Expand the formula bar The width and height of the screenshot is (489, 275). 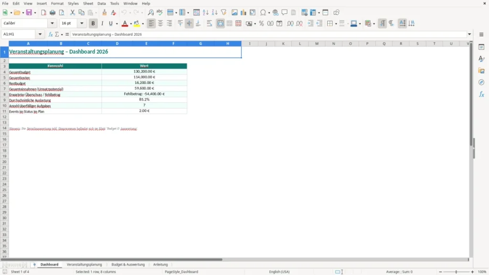click(x=469, y=34)
